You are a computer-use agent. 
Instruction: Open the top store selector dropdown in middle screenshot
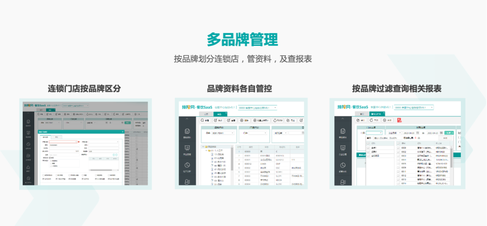257,108
